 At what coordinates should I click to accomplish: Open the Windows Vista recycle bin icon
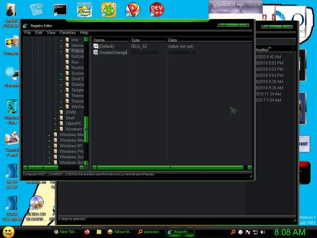(x=11, y=112)
